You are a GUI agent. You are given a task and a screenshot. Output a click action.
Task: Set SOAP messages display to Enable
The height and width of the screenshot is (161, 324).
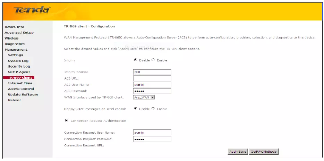pos(153,109)
